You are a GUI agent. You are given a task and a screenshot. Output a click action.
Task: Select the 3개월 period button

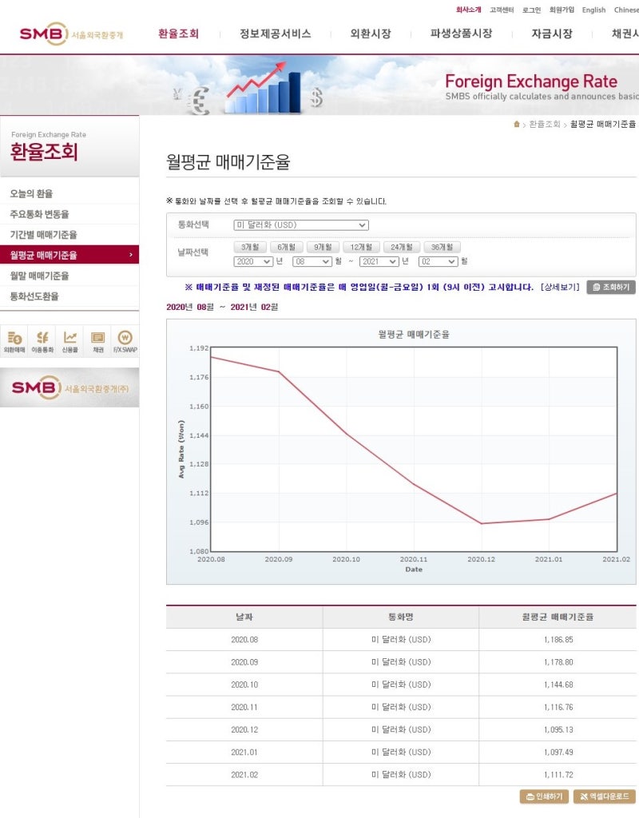[250, 248]
